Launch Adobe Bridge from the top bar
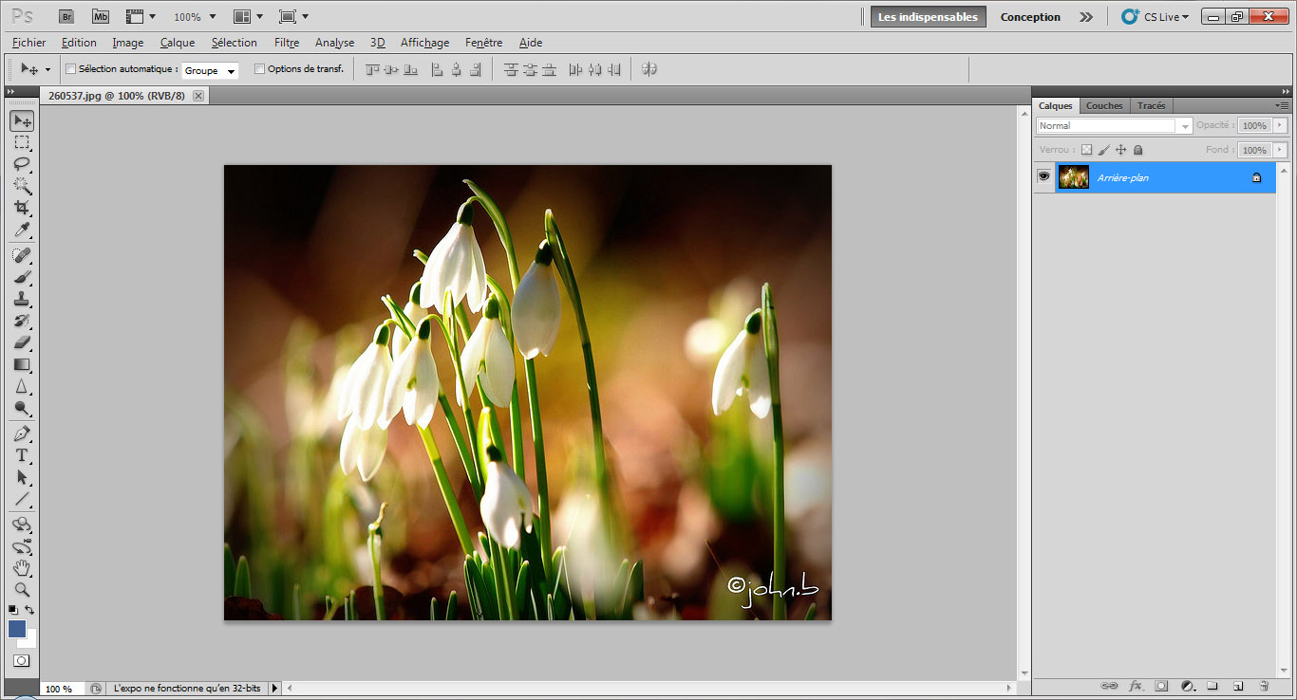Screen dimensions: 1297x700 (x=66, y=17)
